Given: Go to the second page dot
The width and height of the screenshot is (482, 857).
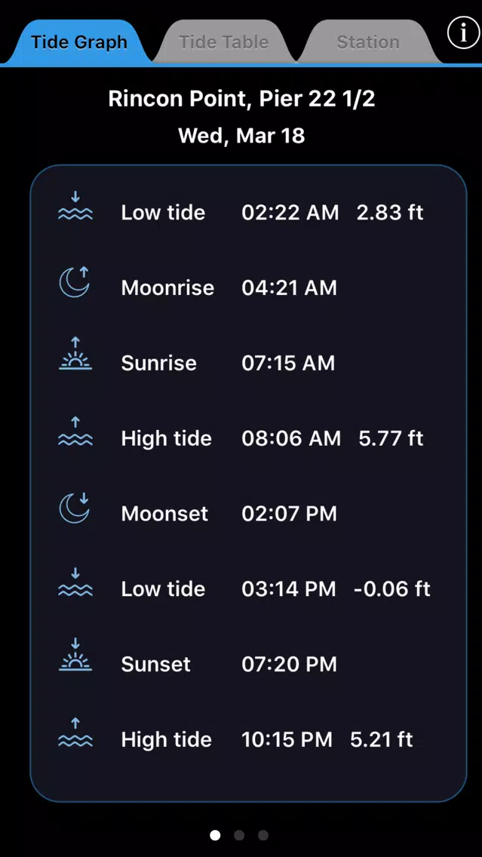Looking at the screenshot, I should coord(239,835).
